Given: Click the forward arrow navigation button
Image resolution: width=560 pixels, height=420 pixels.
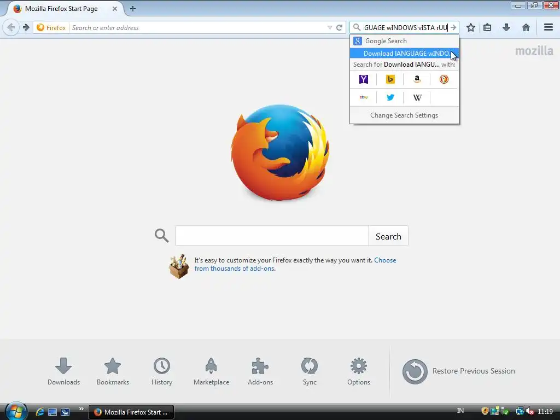Looking at the screenshot, I should [x=26, y=27].
